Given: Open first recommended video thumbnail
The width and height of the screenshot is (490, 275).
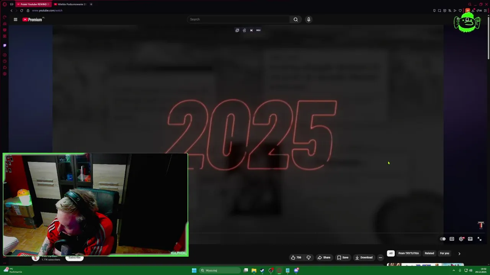Looking at the screenshot, I should pos(425,265).
